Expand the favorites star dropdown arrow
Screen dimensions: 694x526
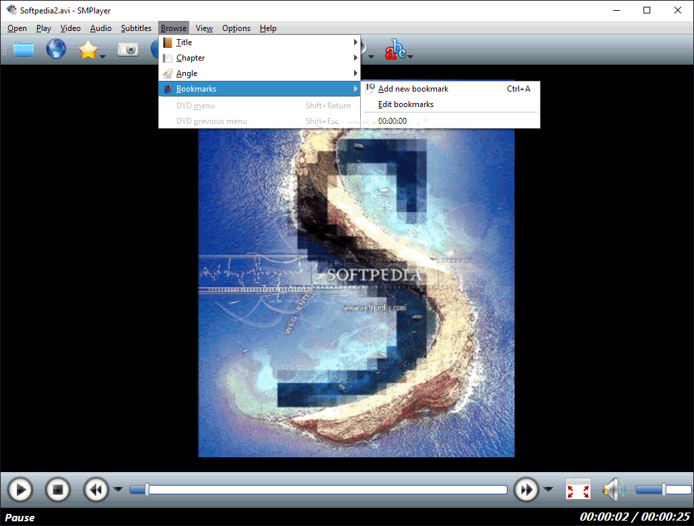coord(103,56)
